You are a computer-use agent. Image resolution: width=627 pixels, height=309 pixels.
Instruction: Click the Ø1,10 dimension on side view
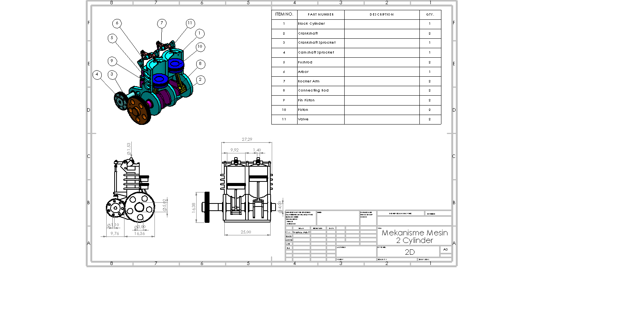pyautogui.click(x=113, y=225)
